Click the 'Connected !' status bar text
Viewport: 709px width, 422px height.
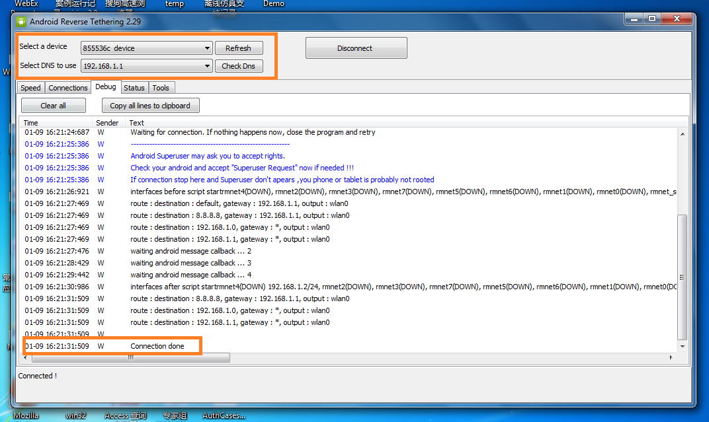pos(38,376)
